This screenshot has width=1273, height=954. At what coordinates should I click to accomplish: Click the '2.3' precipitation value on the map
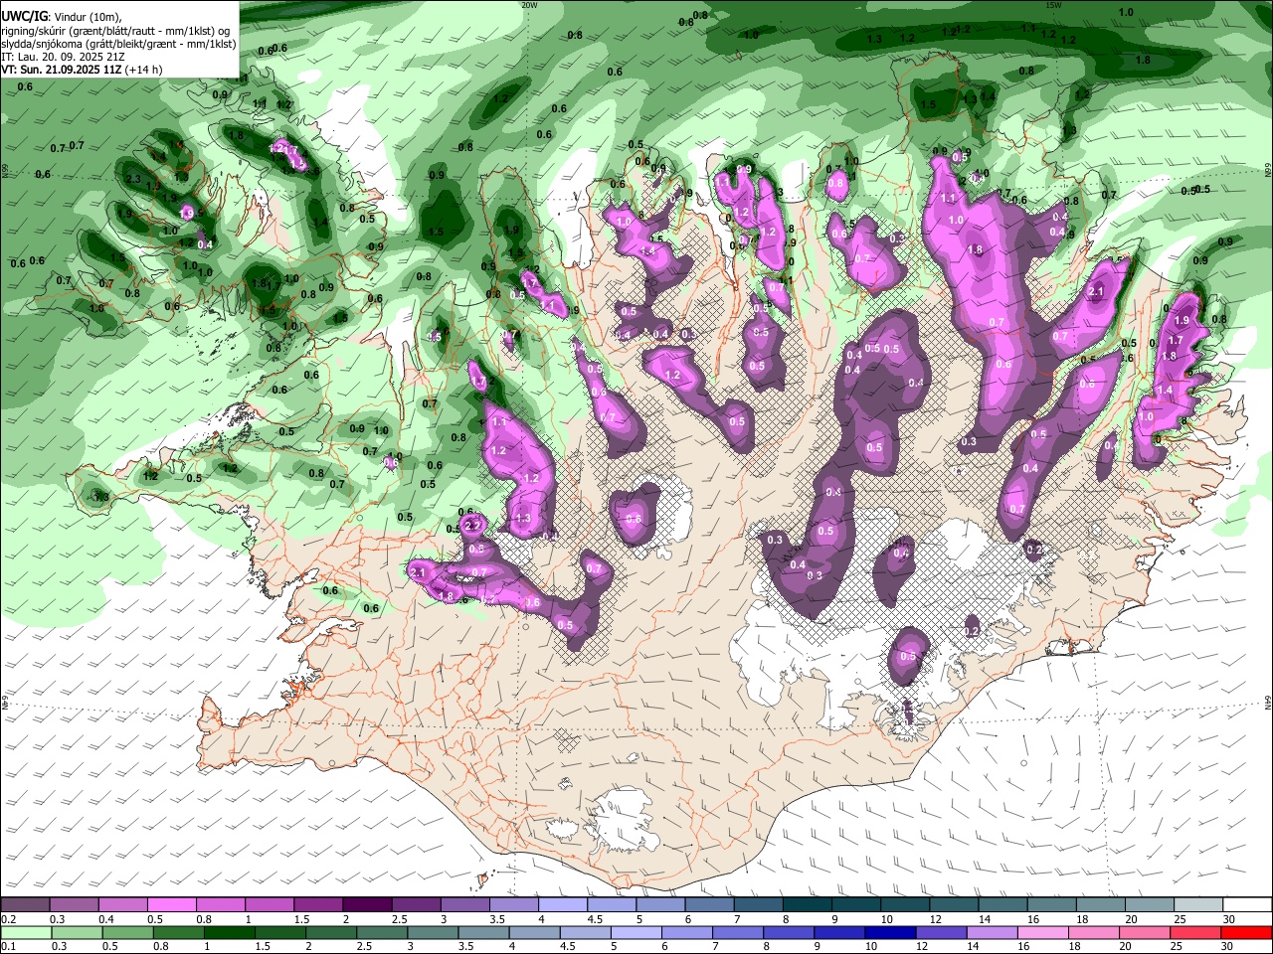(133, 179)
